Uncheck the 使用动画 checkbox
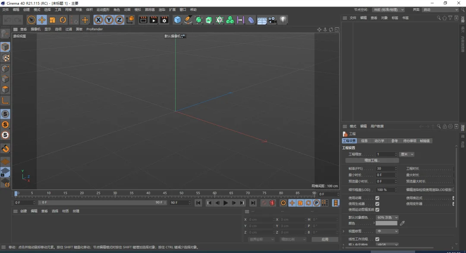The height and width of the screenshot is (253, 466). click(x=377, y=198)
